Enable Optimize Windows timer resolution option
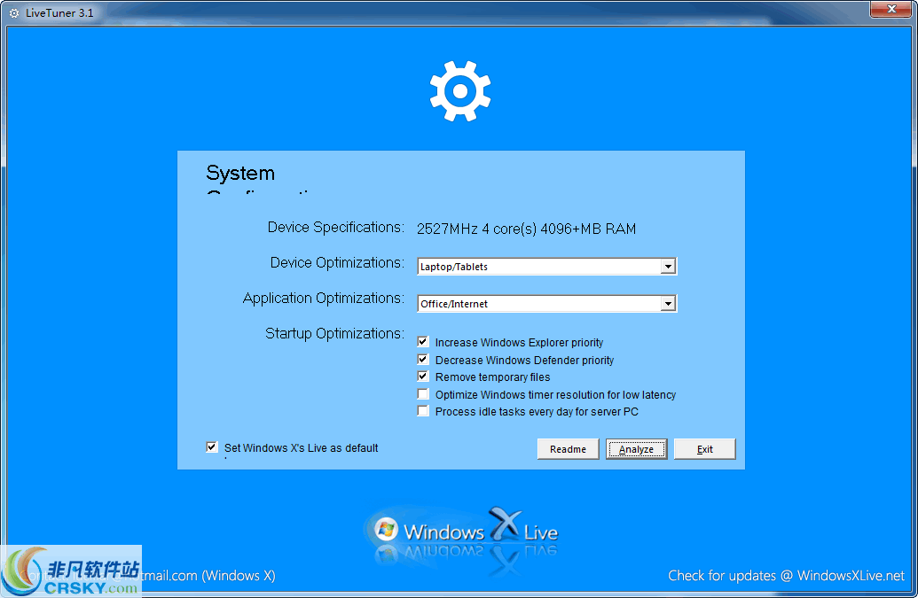The height and width of the screenshot is (598, 918). [423, 394]
